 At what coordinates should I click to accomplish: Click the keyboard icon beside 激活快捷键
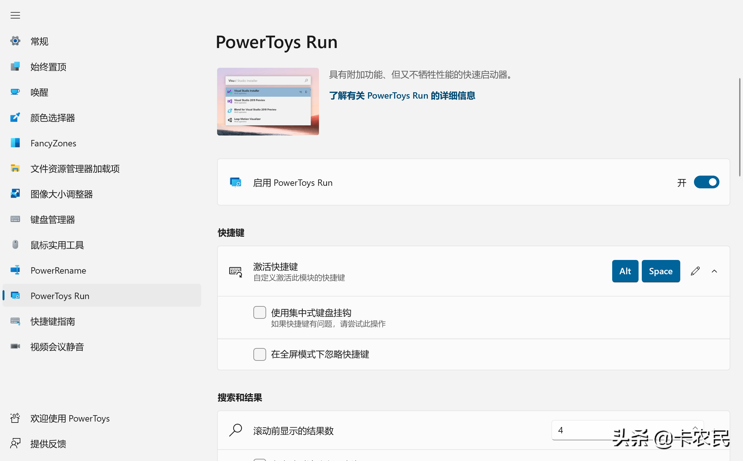coord(236,272)
